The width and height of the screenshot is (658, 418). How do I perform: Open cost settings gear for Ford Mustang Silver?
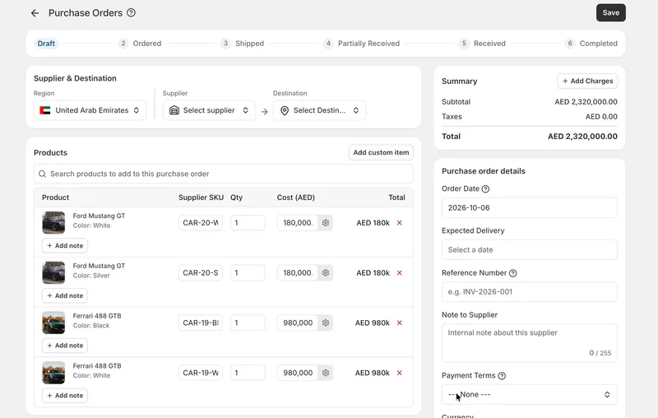[326, 273]
